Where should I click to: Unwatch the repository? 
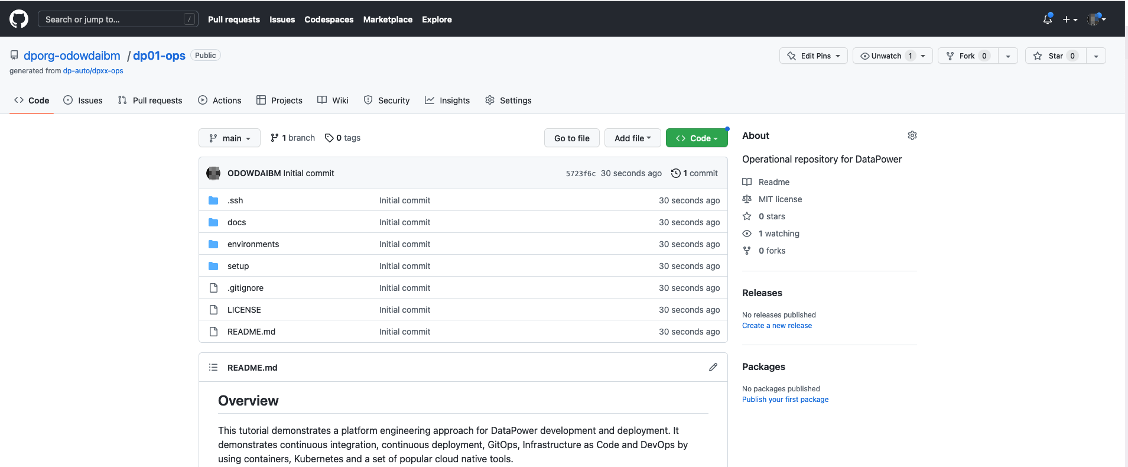(x=893, y=56)
